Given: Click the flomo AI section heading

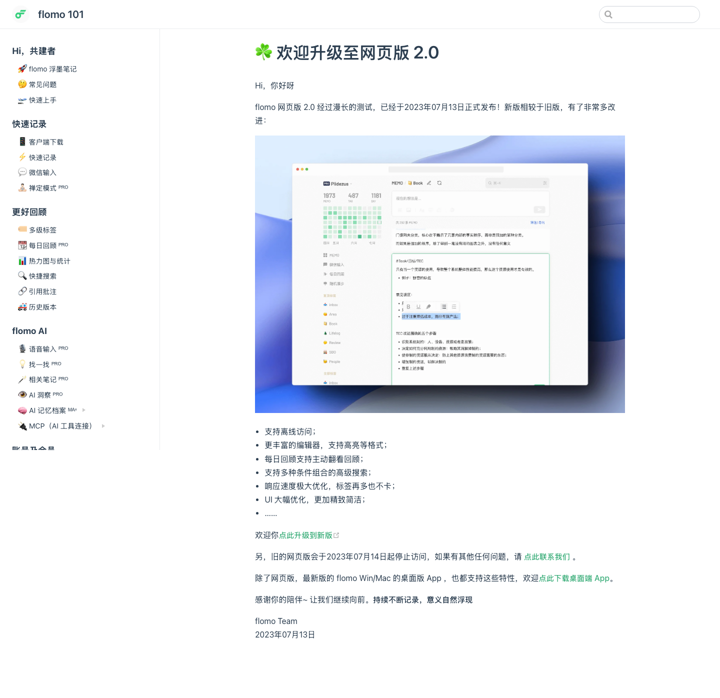Looking at the screenshot, I should click(x=29, y=331).
